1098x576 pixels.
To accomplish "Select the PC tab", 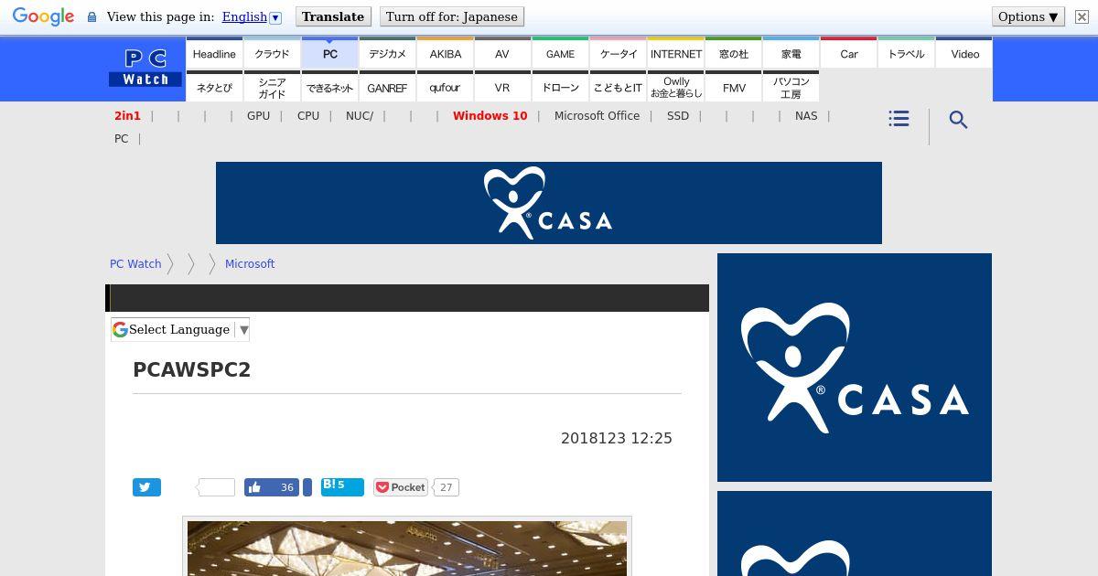I will point(329,54).
